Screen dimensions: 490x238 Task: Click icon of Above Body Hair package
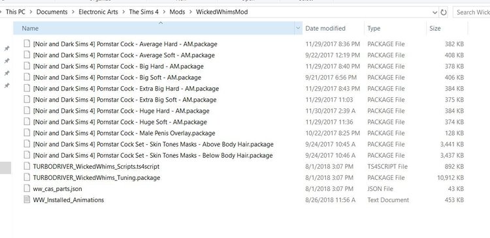[x=27, y=144]
